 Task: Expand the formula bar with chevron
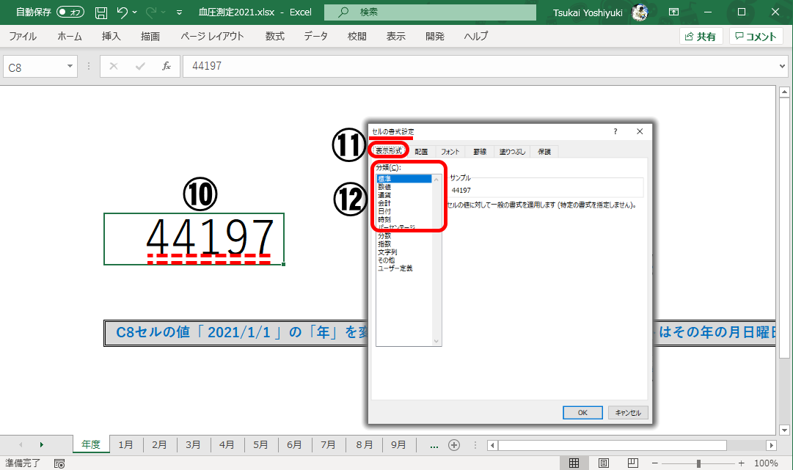click(x=782, y=66)
